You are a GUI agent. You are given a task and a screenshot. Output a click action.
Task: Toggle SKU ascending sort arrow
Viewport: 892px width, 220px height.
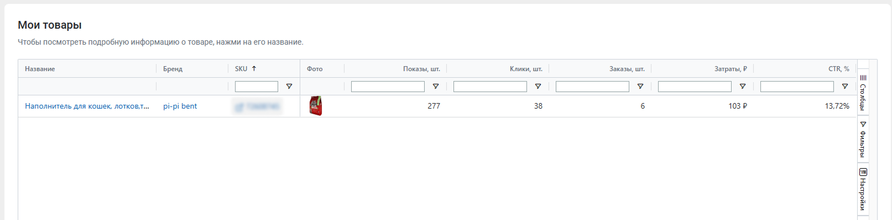(x=254, y=69)
